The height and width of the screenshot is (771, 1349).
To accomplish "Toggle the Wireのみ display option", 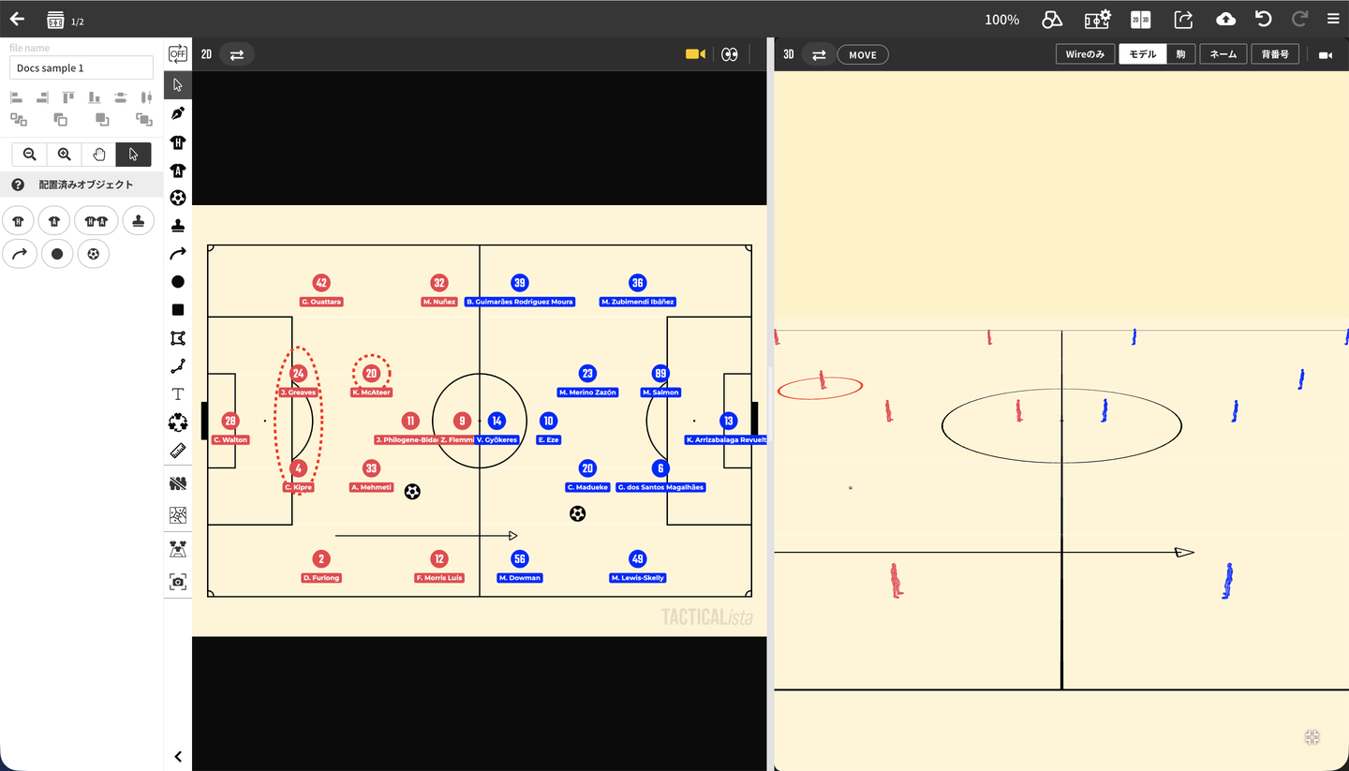I will click(1086, 54).
